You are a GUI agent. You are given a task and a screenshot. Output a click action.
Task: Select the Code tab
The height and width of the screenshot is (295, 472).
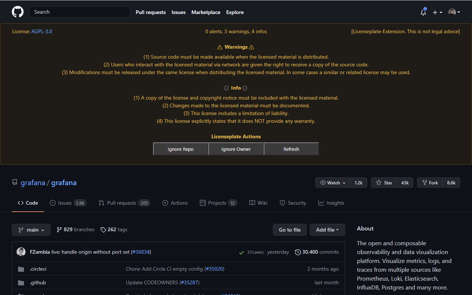(x=28, y=203)
